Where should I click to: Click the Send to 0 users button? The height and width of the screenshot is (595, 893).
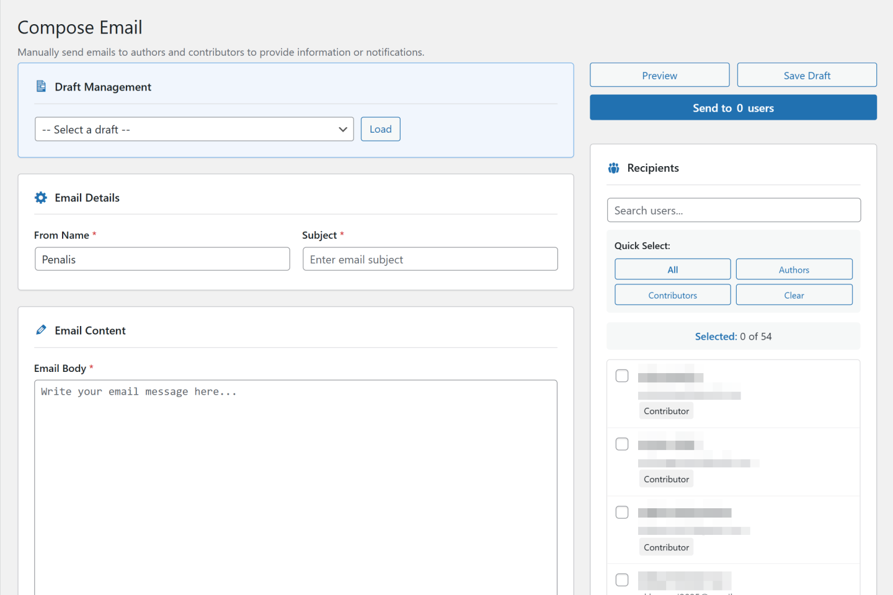(x=733, y=107)
